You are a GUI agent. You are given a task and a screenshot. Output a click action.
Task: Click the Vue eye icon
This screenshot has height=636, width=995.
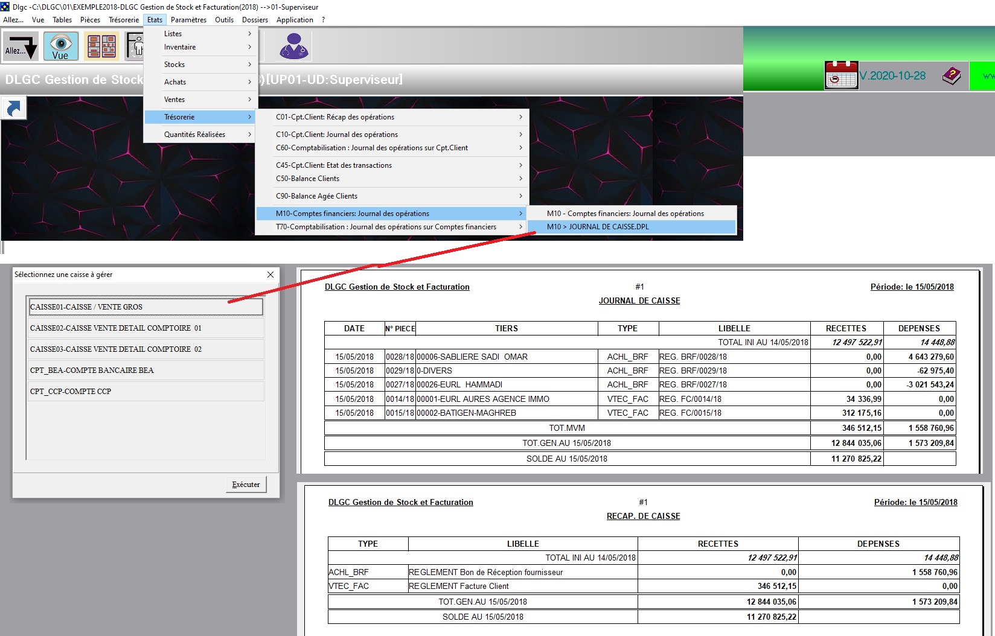tap(60, 46)
